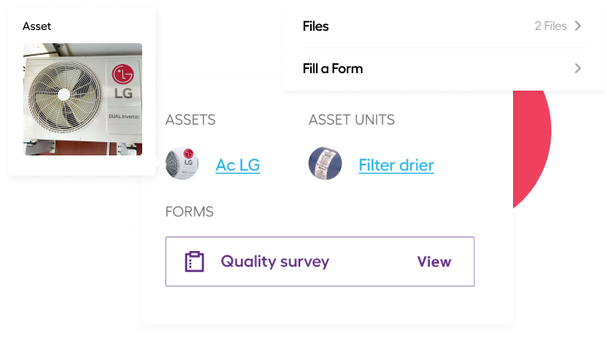Click the red circle decorative shape

[x=531, y=147]
